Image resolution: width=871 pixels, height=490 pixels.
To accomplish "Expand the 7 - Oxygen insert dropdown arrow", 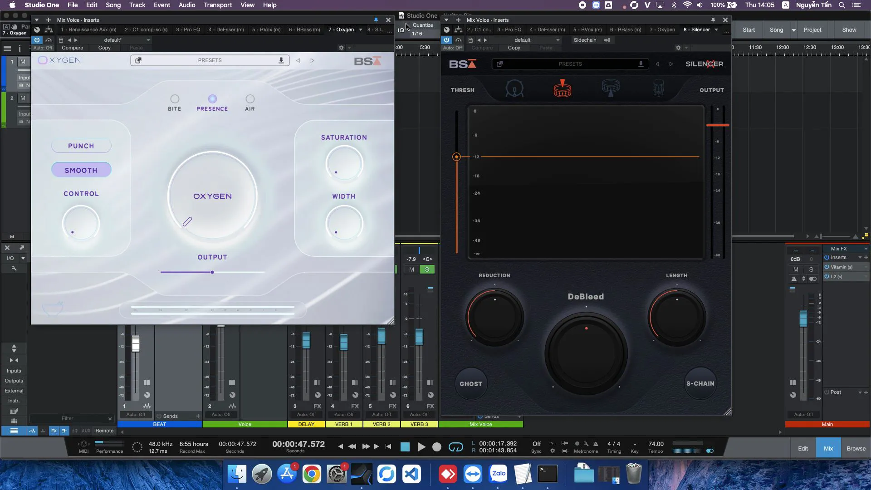I will tap(361, 30).
